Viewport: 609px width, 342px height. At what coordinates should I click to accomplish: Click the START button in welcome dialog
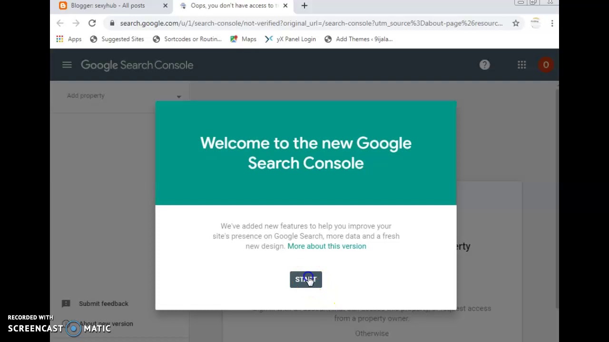click(306, 279)
